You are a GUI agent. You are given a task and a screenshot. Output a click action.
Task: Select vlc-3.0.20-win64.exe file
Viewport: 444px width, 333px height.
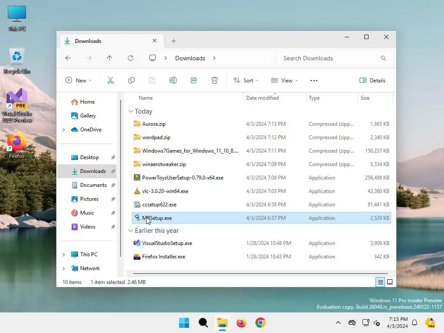point(261,191)
